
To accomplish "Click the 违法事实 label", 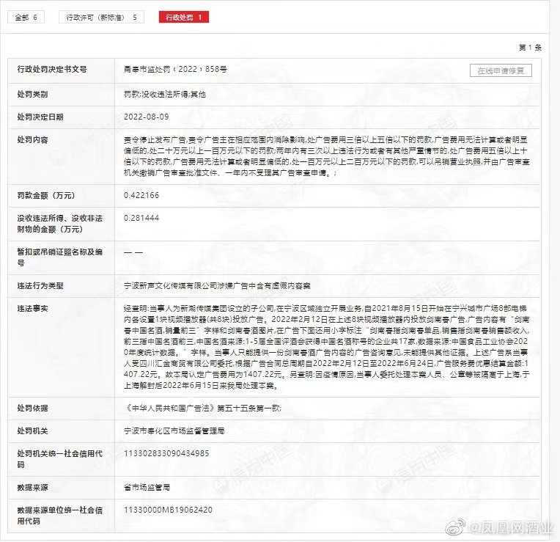I will pyautogui.click(x=32, y=308).
